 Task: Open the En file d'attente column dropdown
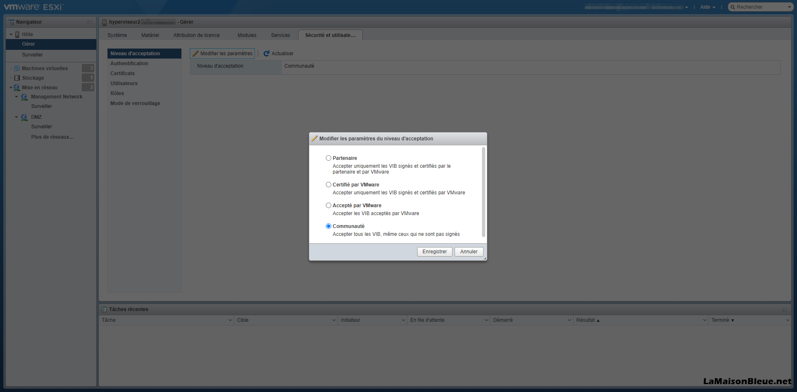coord(487,320)
